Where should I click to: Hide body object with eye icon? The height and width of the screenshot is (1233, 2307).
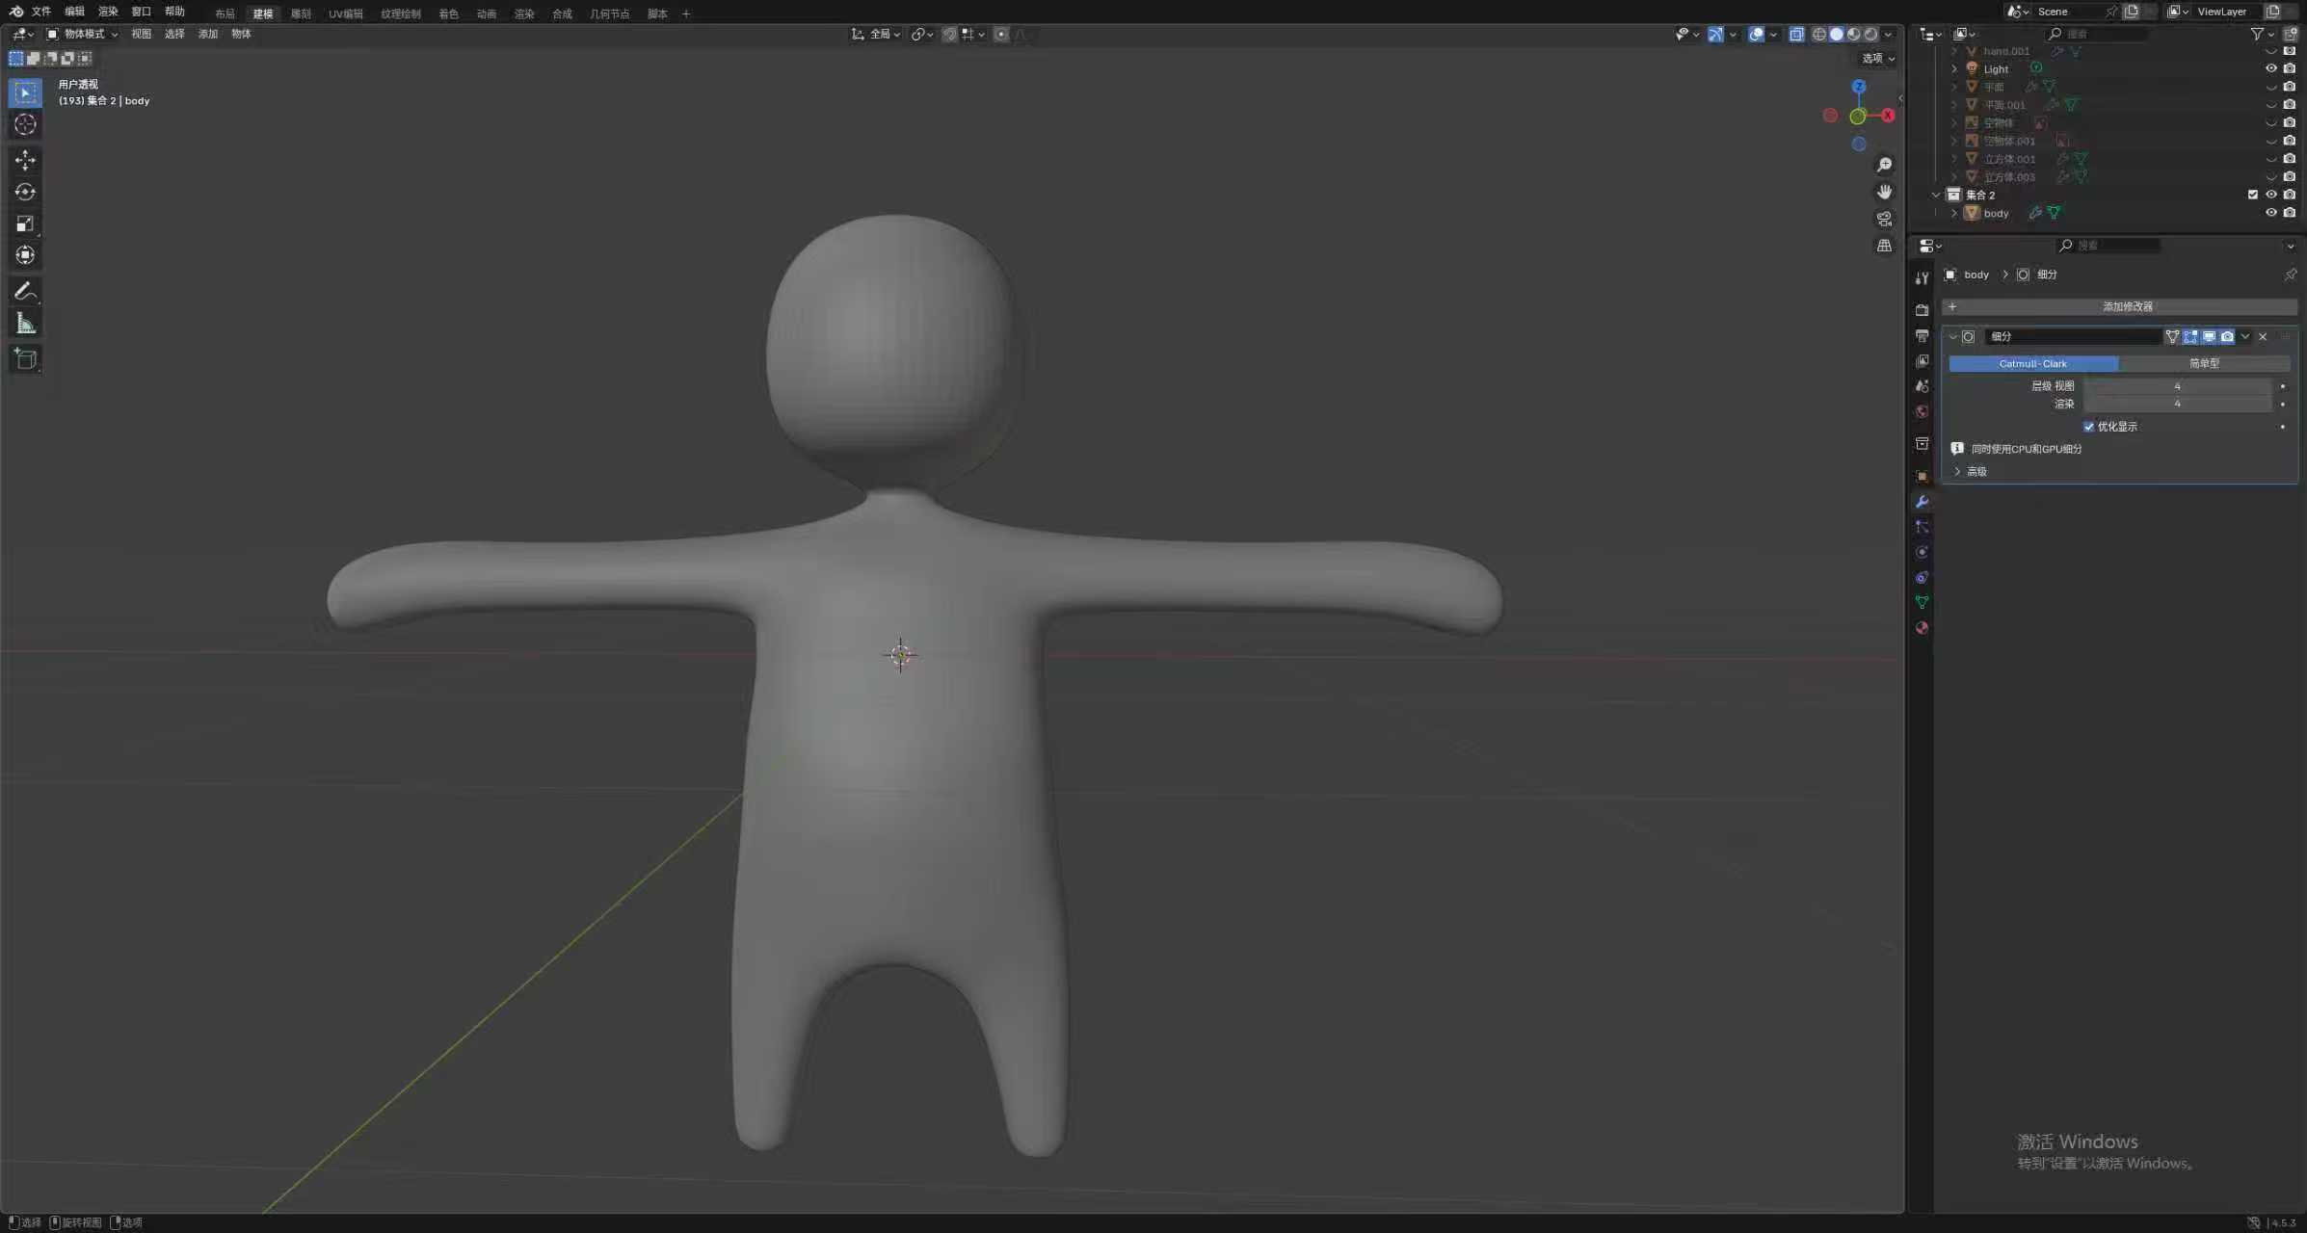click(x=2270, y=213)
